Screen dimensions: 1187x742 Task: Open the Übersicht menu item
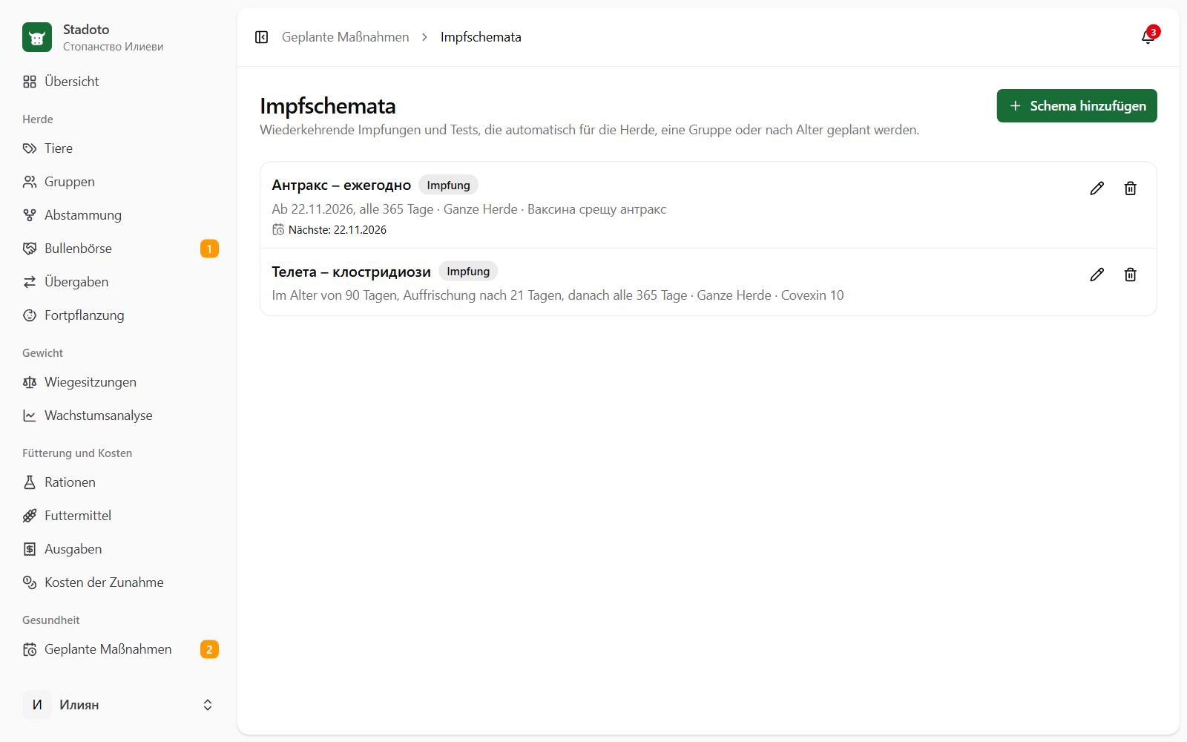[120, 82]
